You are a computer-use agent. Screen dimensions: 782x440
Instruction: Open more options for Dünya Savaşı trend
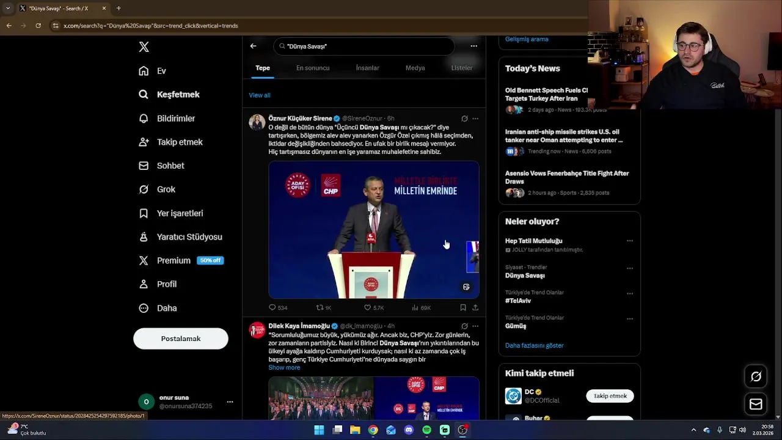630,268
